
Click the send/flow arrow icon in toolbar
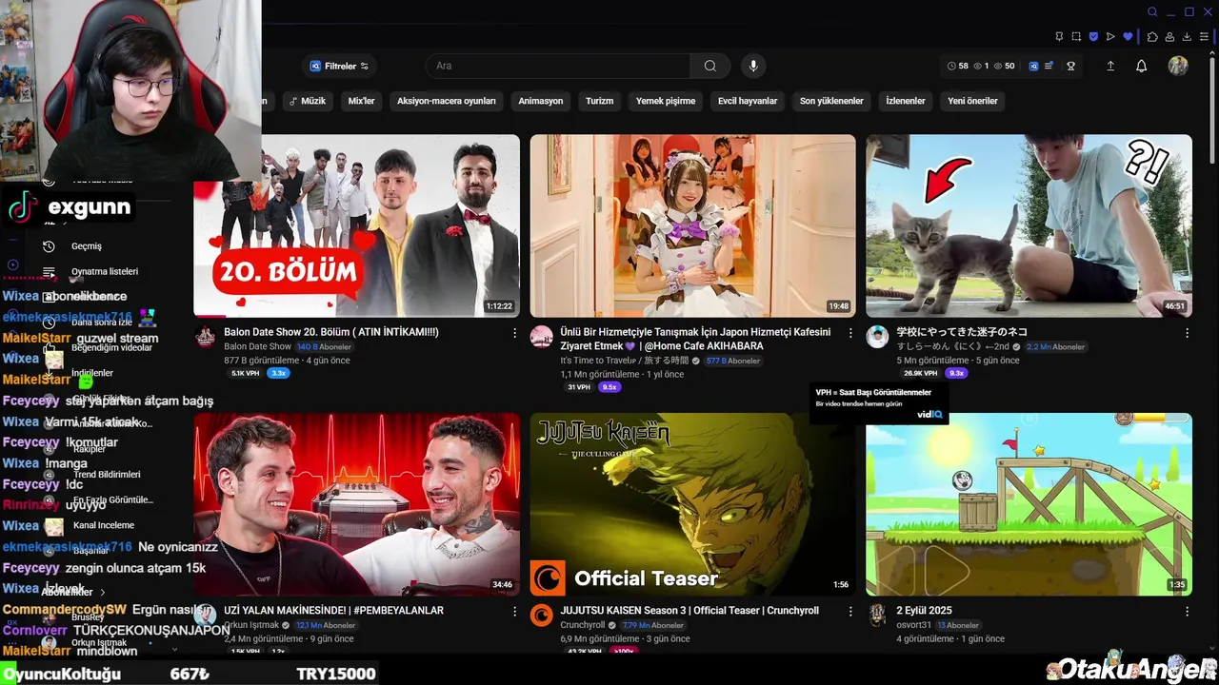click(x=1110, y=37)
